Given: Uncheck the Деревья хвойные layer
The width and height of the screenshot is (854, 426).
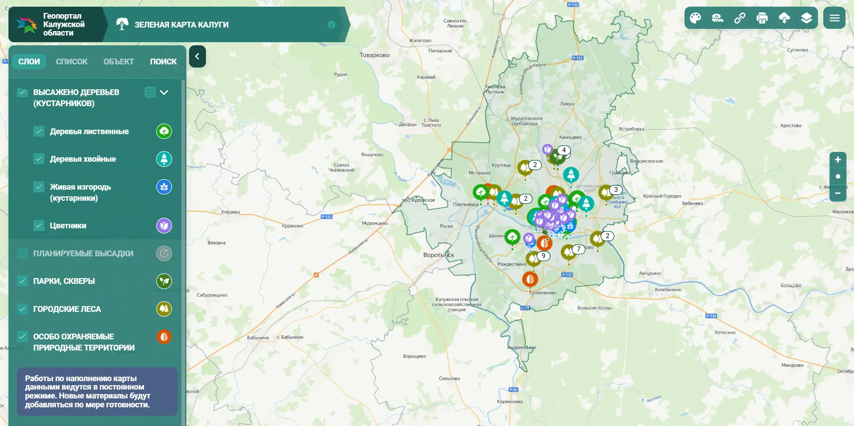Looking at the screenshot, I should 39,159.
